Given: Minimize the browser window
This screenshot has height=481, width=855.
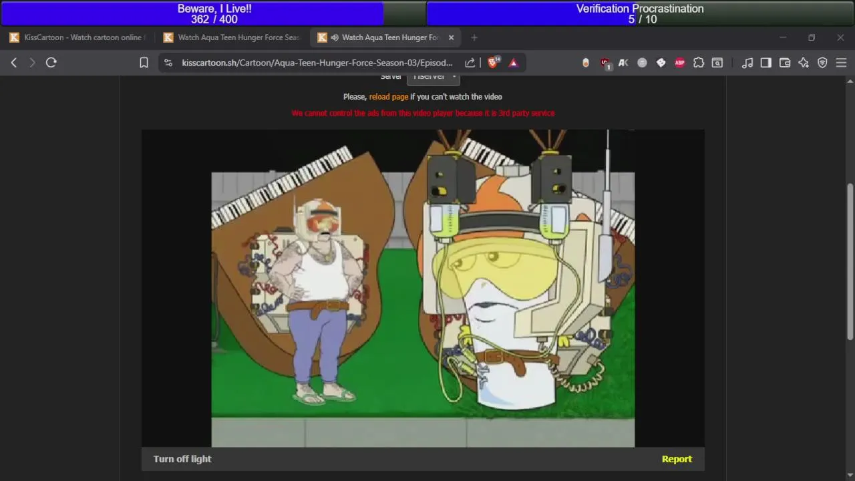Looking at the screenshot, I should tap(783, 37).
